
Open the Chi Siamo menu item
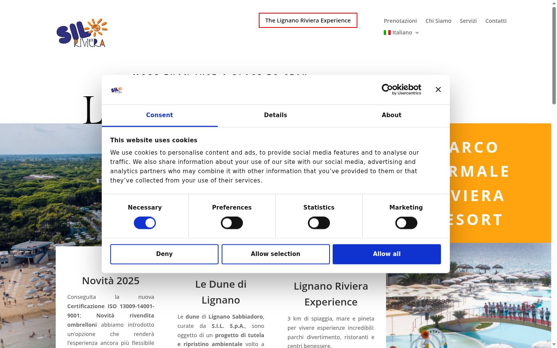[438, 21]
